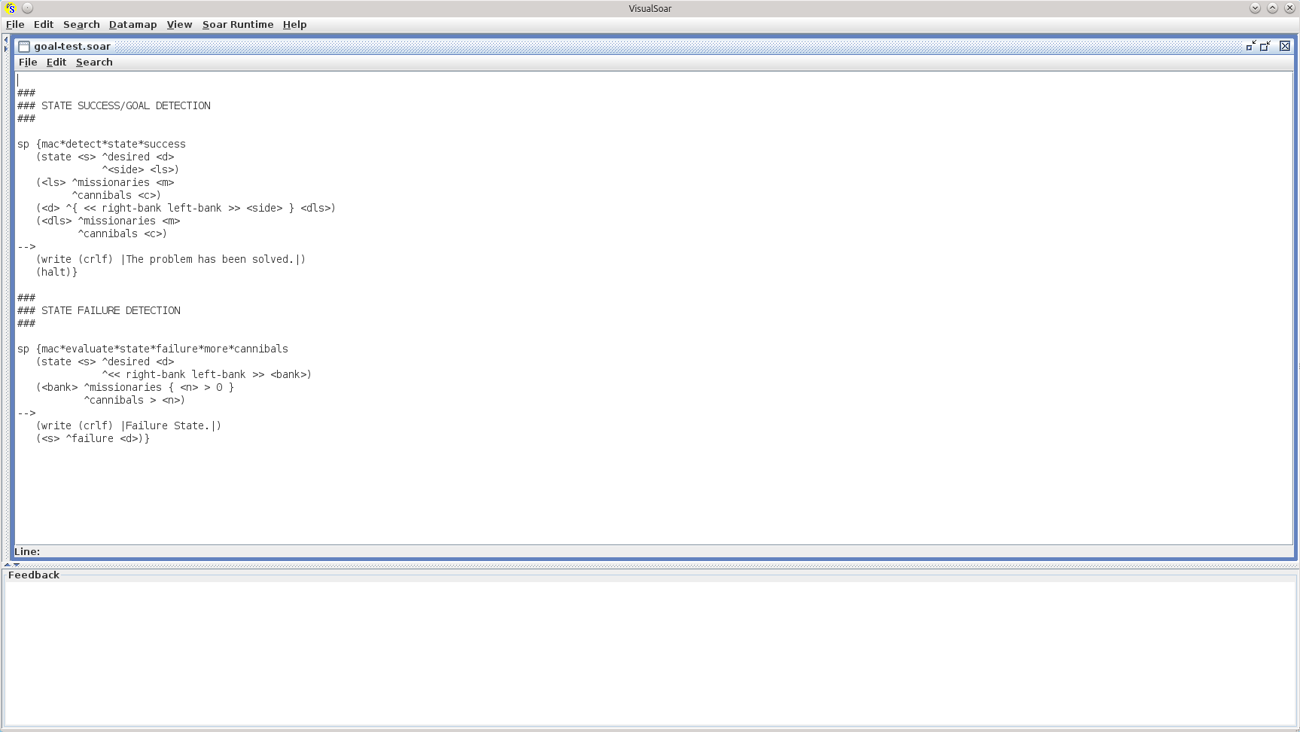1300x732 pixels.
Task: Collapse left pane with the left arrow
Action: tap(6, 40)
